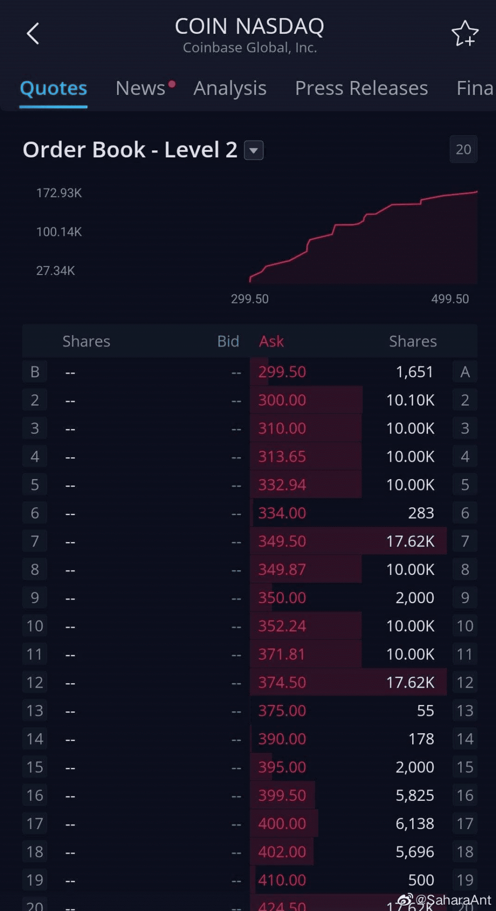Tap the COIN NASDAQ title header
This screenshot has height=911, width=496.
[250, 26]
